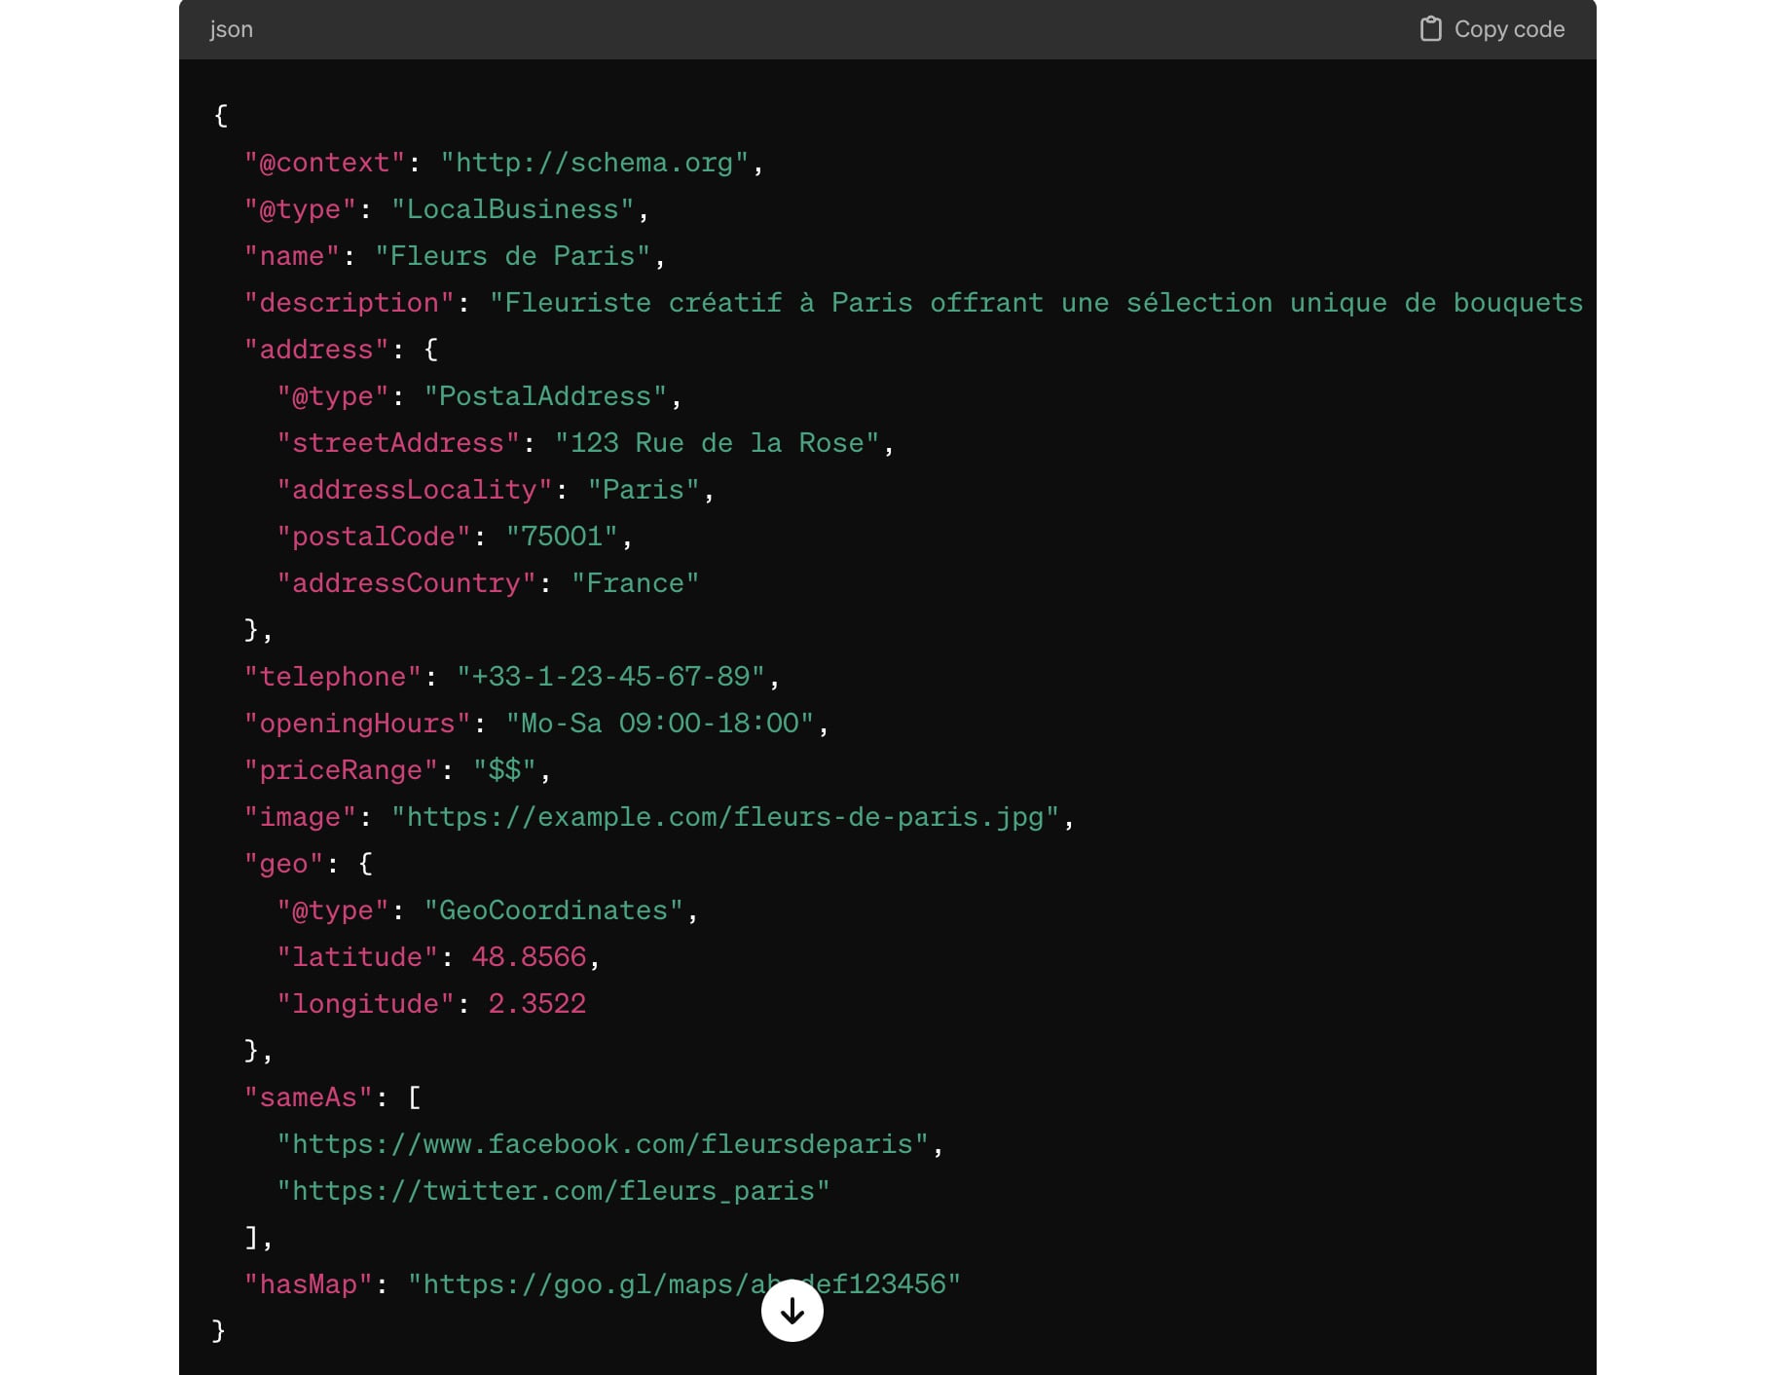Click the description text starting "Fleuriste créatif"
The width and height of the screenshot is (1768, 1375).
(1036, 303)
